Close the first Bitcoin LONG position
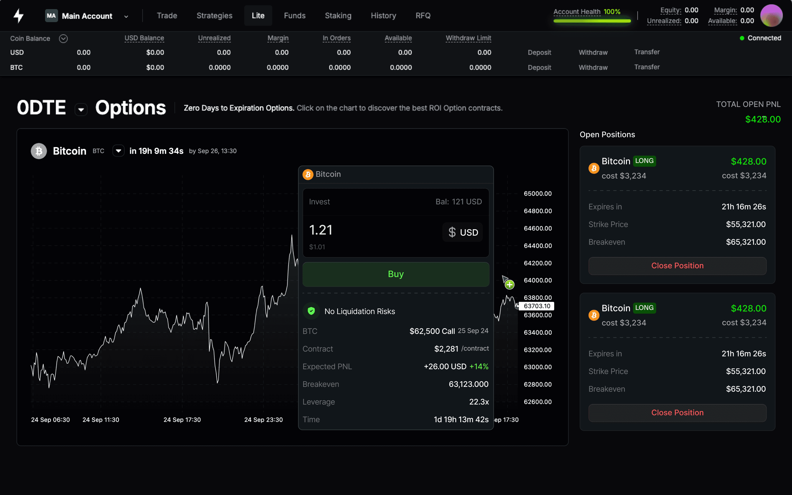The height and width of the screenshot is (495, 792). pyautogui.click(x=677, y=265)
